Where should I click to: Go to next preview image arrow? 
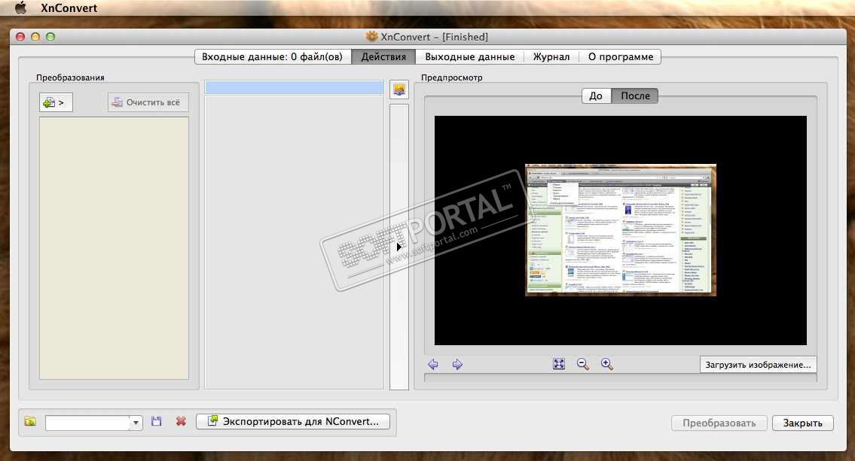click(x=457, y=364)
